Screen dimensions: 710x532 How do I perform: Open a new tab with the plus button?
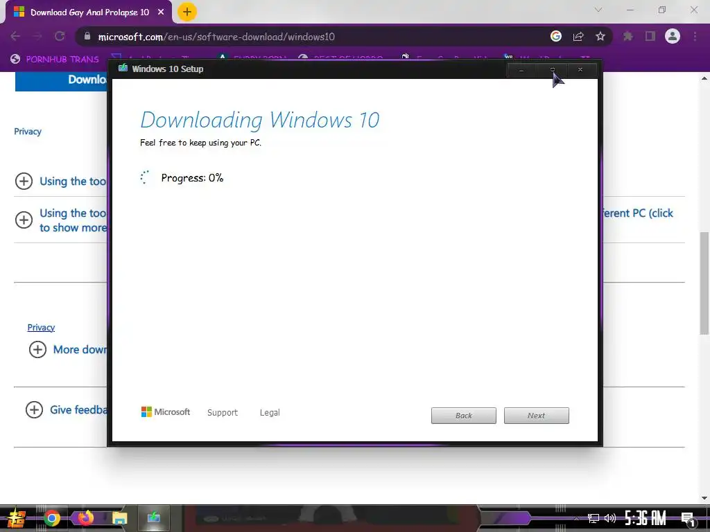pos(187,12)
